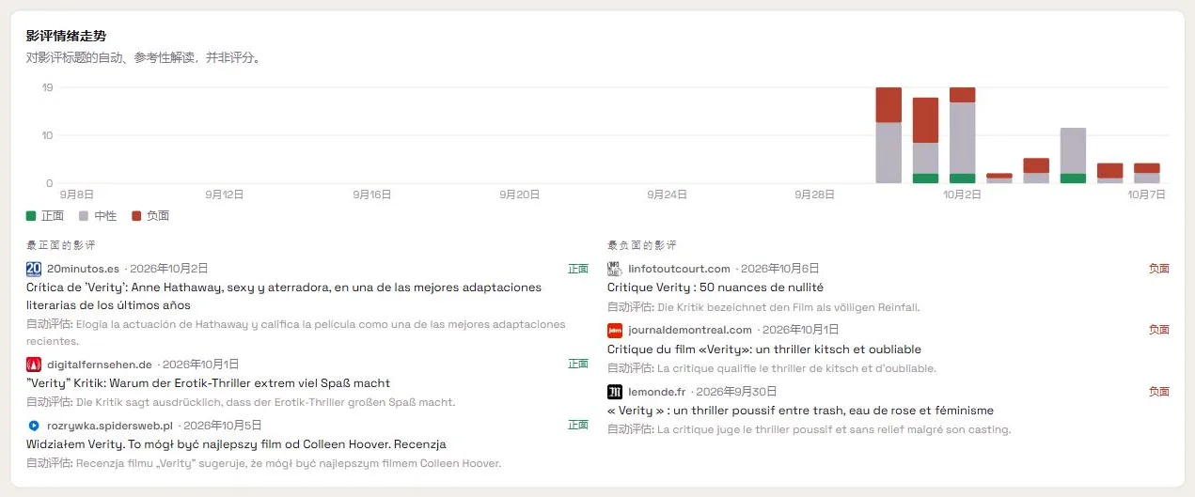Open the 20minutos.es Crítica de 'Verity' review
The image size is (1195, 497).
pos(284,296)
